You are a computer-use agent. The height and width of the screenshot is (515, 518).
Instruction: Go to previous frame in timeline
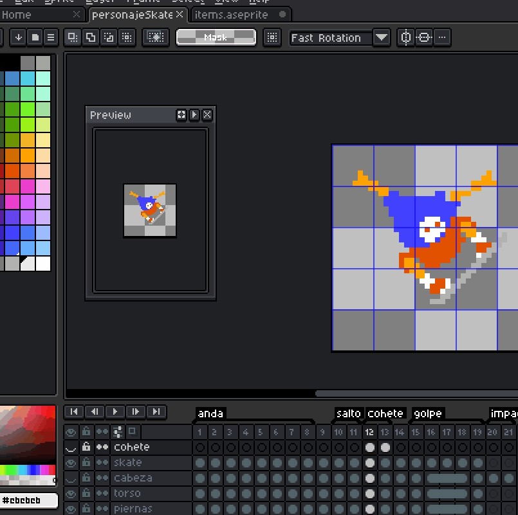[95, 411]
